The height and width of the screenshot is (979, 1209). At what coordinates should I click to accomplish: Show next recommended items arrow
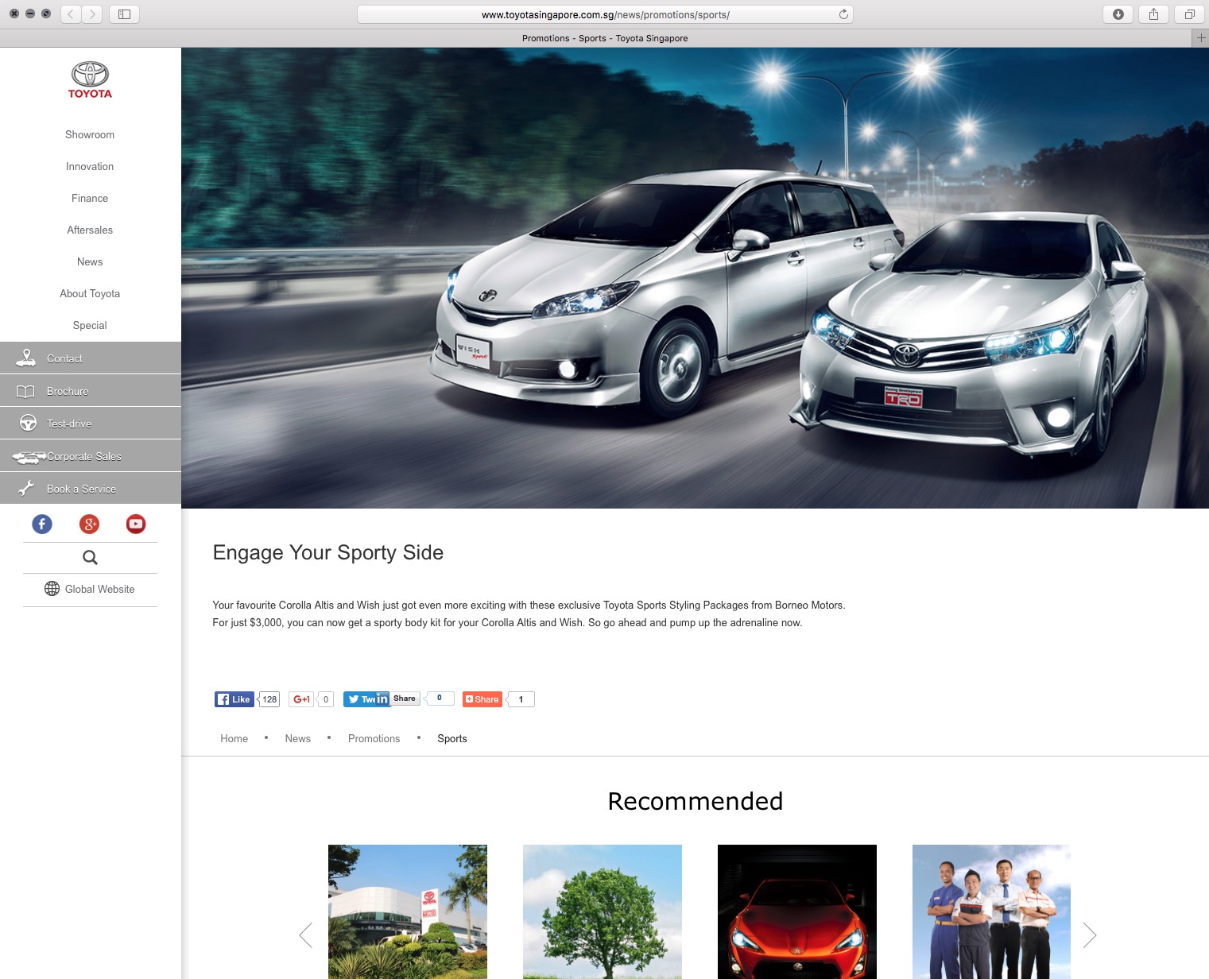click(x=1090, y=935)
